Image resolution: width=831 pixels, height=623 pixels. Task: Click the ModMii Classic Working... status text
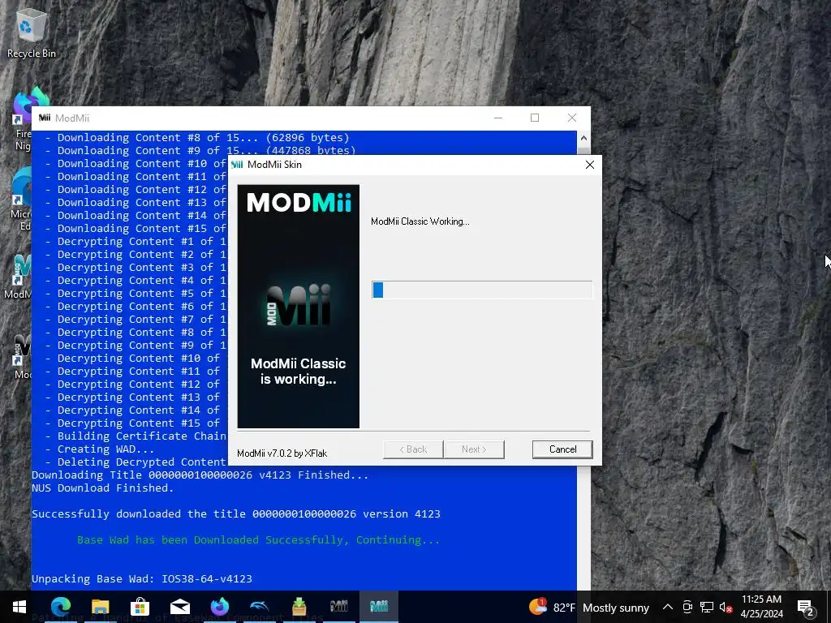click(x=420, y=221)
